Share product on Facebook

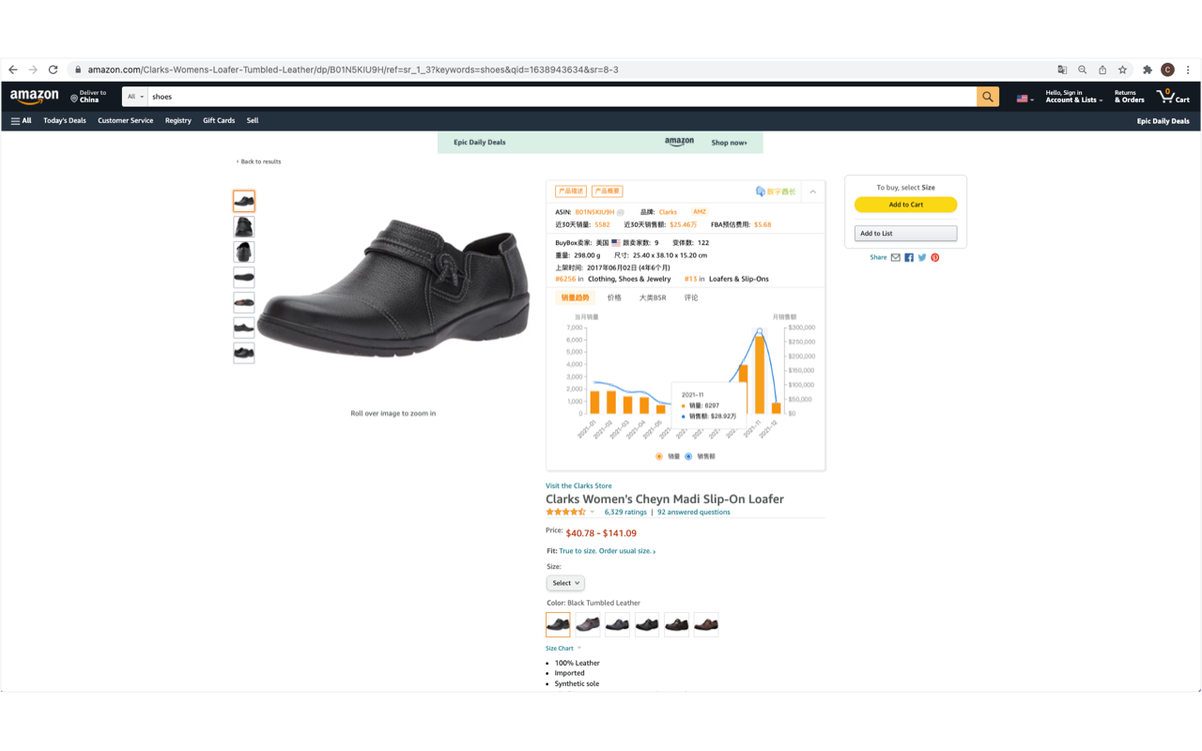coord(909,257)
